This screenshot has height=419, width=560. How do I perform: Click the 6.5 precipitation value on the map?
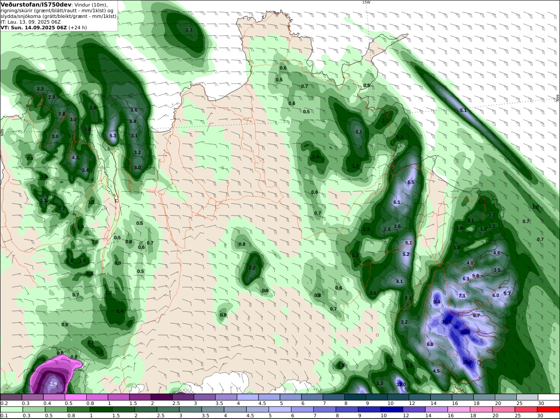coord(411,182)
